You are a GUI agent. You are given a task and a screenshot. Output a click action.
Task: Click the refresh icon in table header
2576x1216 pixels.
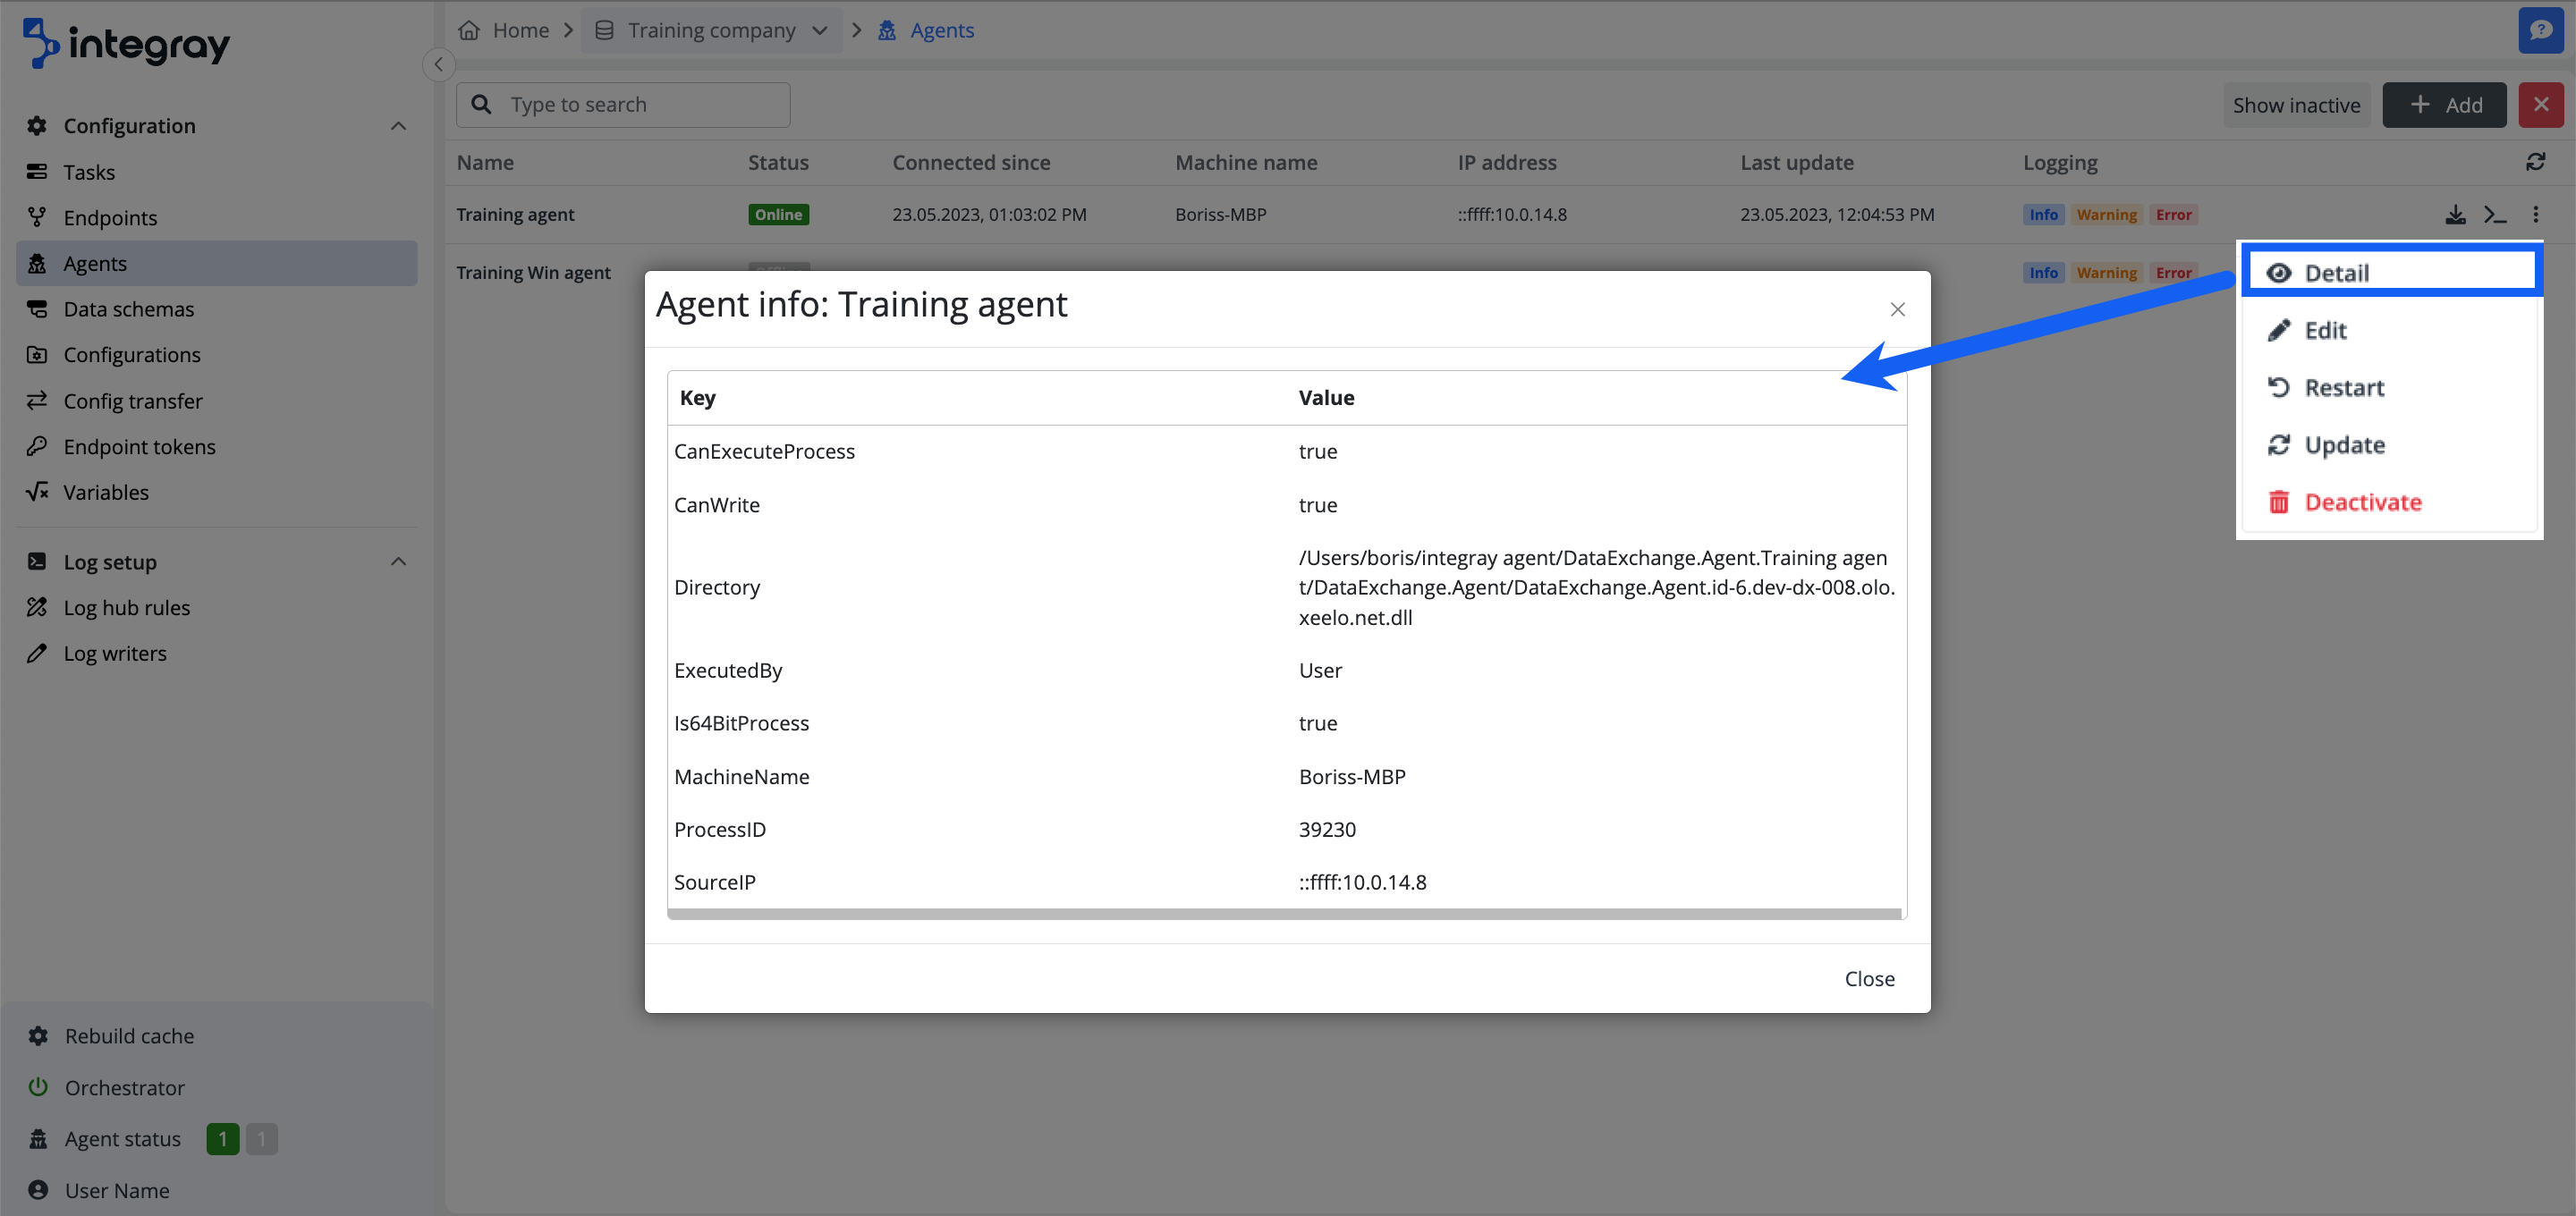pos(2535,162)
